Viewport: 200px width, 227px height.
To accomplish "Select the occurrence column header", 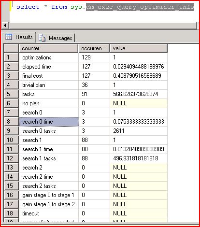I will (94, 48).
